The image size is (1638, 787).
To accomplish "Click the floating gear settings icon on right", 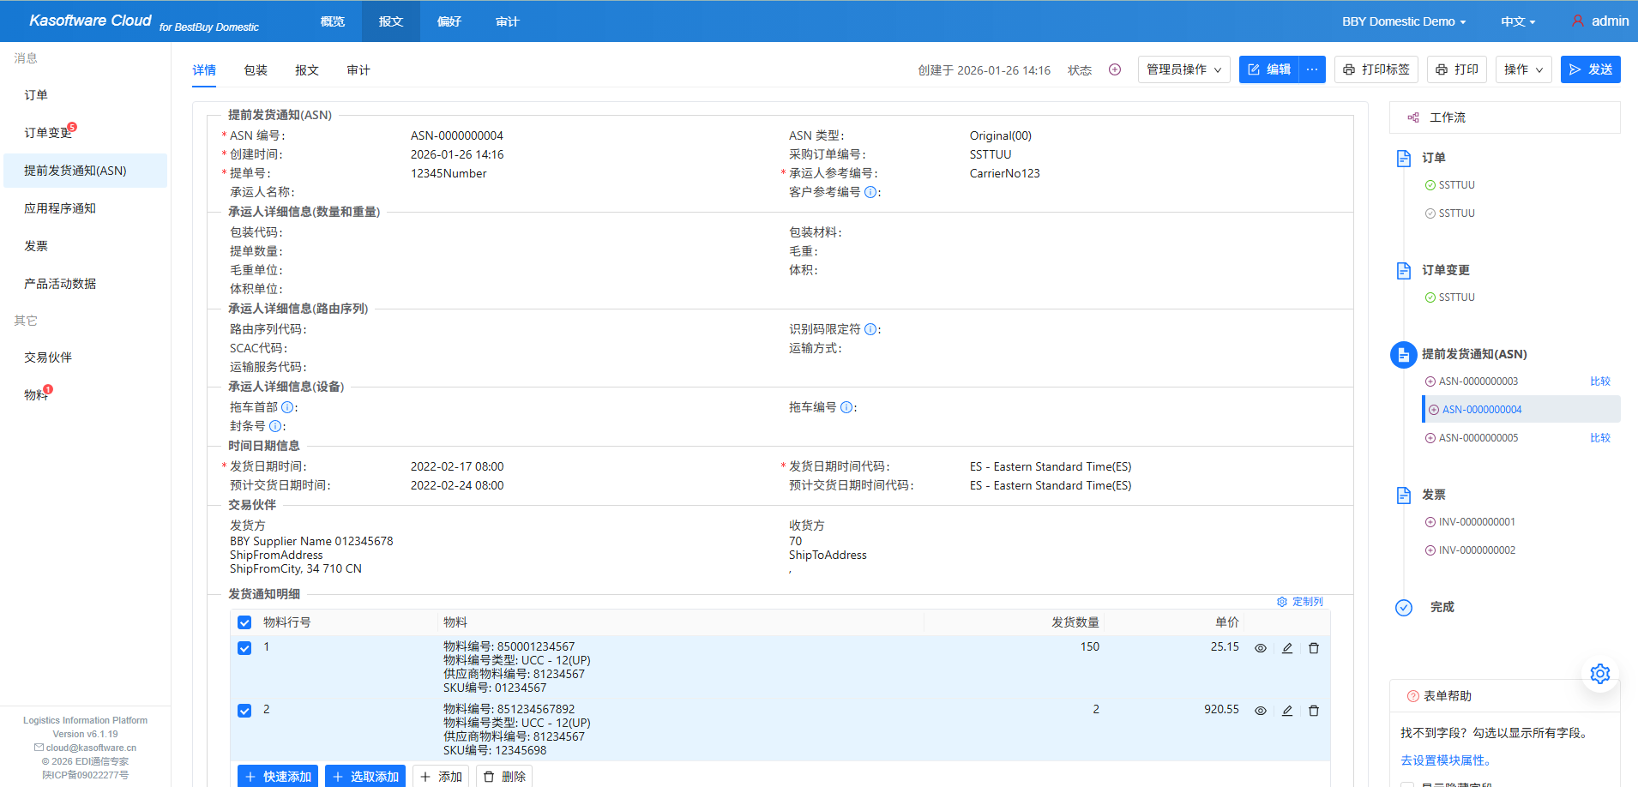I will pyautogui.click(x=1599, y=674).
